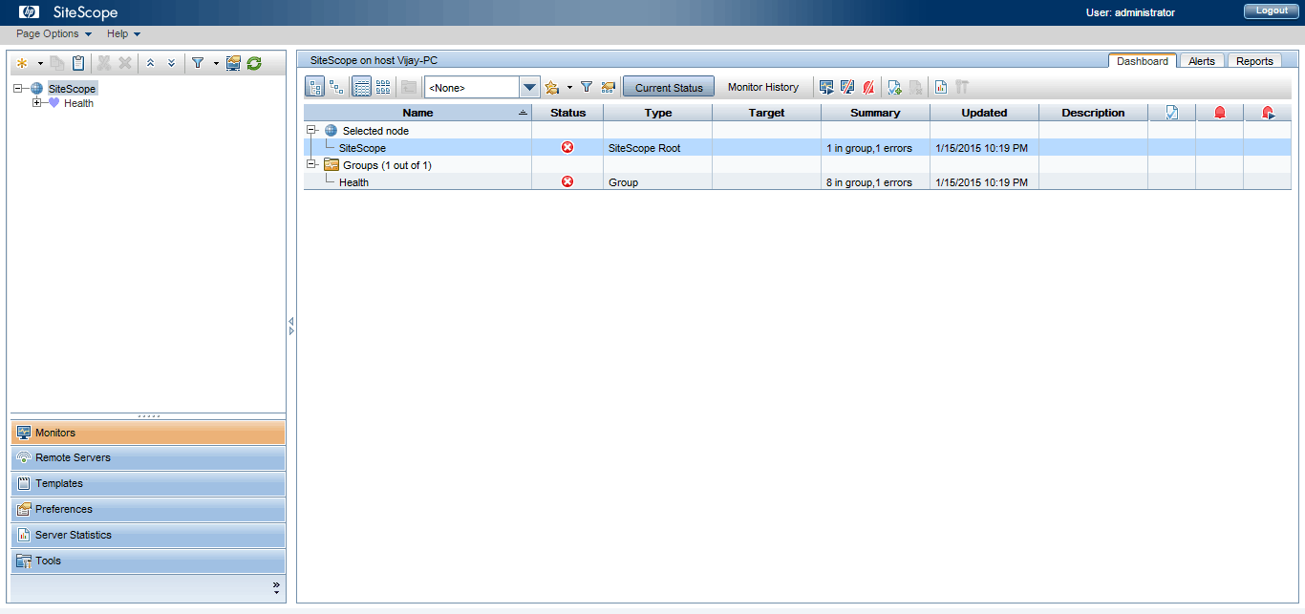This screenshot has height=614, width=1305.
Task: Click the globe icon next to SiteScope tree node
Action: click(37, 88)
